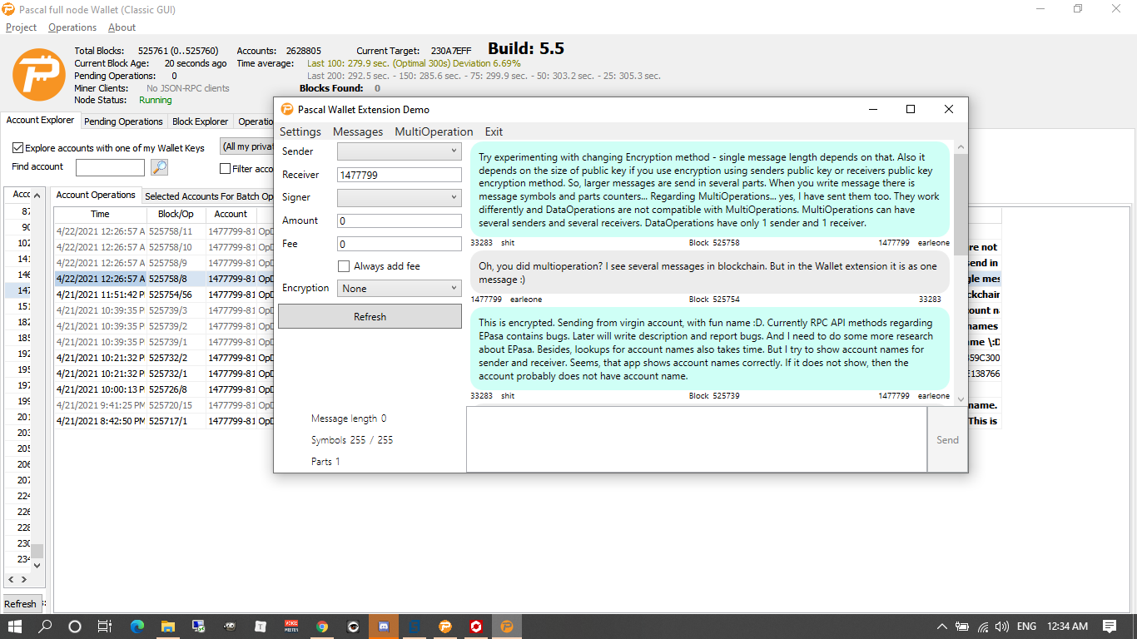Expand the Encryption dropdown set to None

coord(399,288)
